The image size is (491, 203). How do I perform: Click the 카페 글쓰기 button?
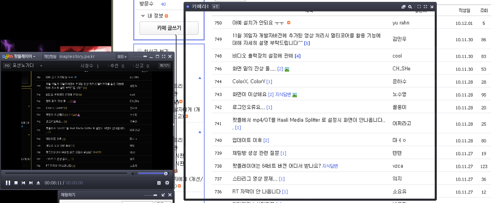coord(169,28)
